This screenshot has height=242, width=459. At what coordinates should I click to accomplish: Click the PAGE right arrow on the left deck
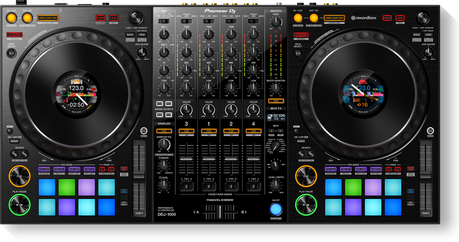(111, 169)
